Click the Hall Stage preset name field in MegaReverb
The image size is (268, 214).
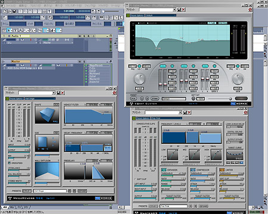(x=50, y=191)
